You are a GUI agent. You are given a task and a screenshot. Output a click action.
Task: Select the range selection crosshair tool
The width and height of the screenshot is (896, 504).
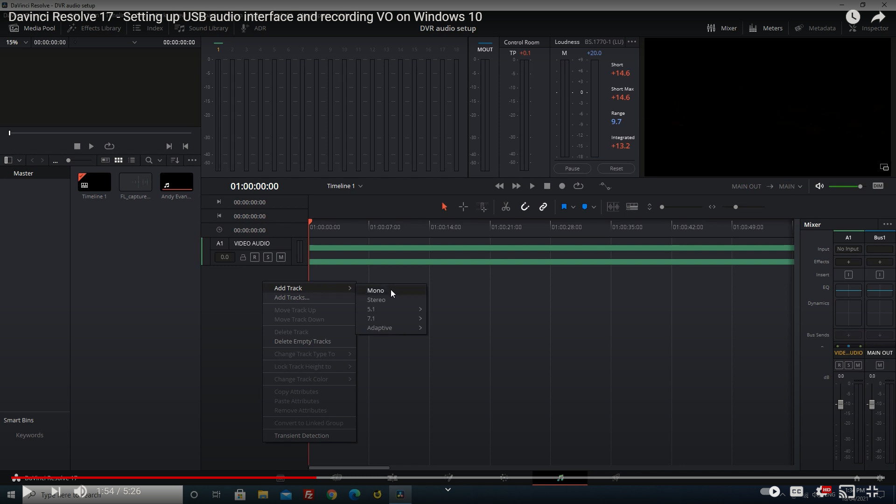(463, 207)
